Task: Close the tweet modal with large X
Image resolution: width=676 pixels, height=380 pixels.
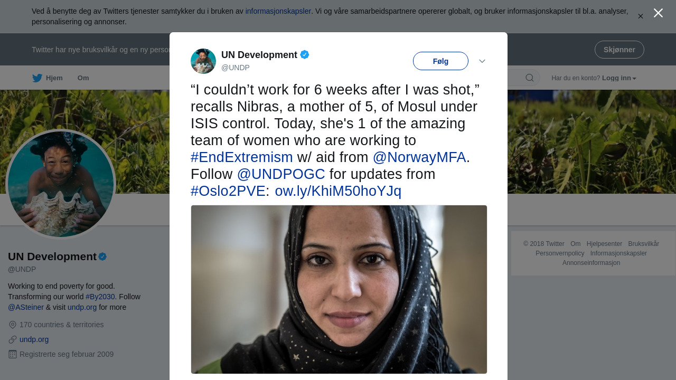Action: click(x=658, y=13)
